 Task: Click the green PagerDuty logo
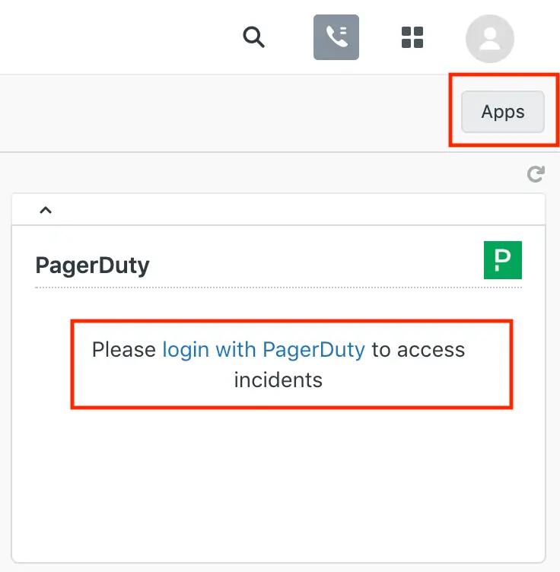tap(503, 260)
